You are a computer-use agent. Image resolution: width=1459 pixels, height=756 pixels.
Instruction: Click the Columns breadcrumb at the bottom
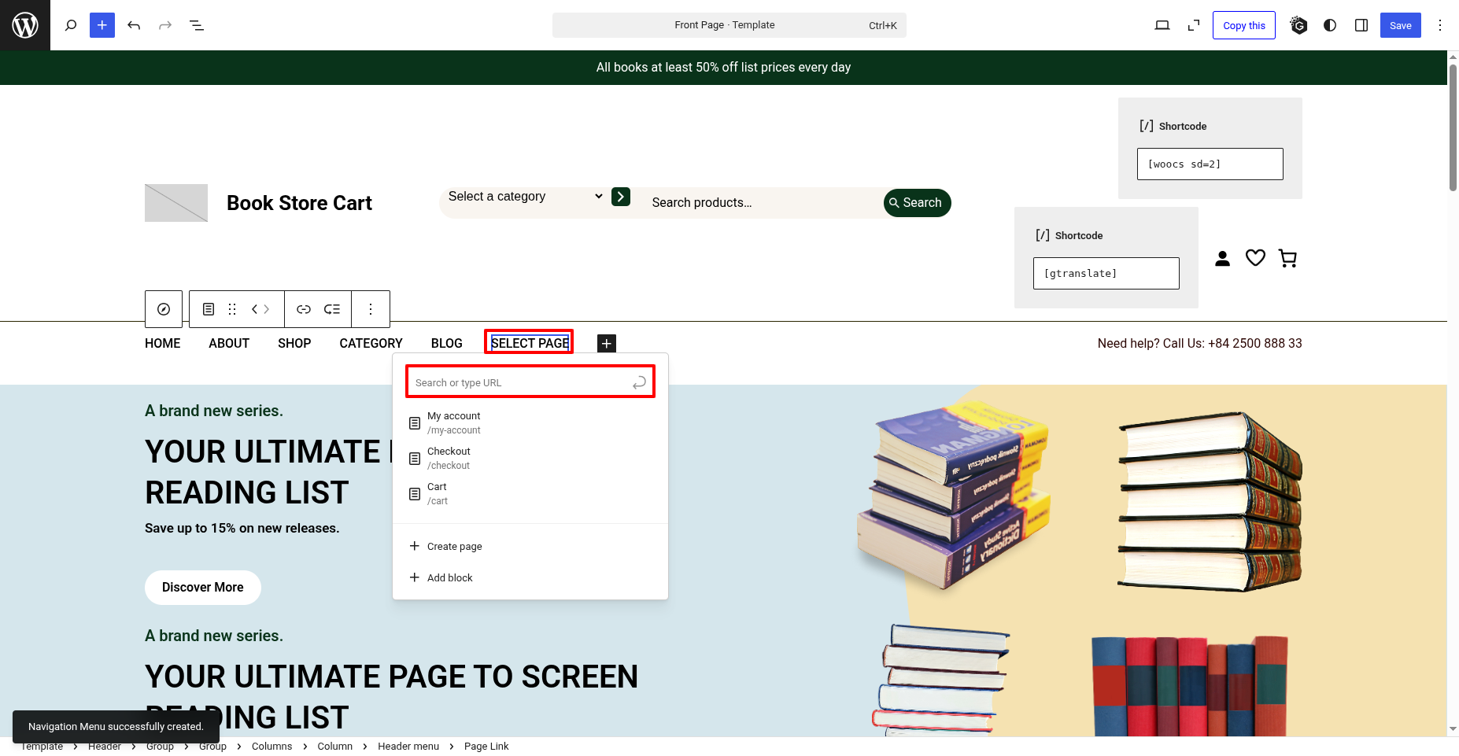271,747
